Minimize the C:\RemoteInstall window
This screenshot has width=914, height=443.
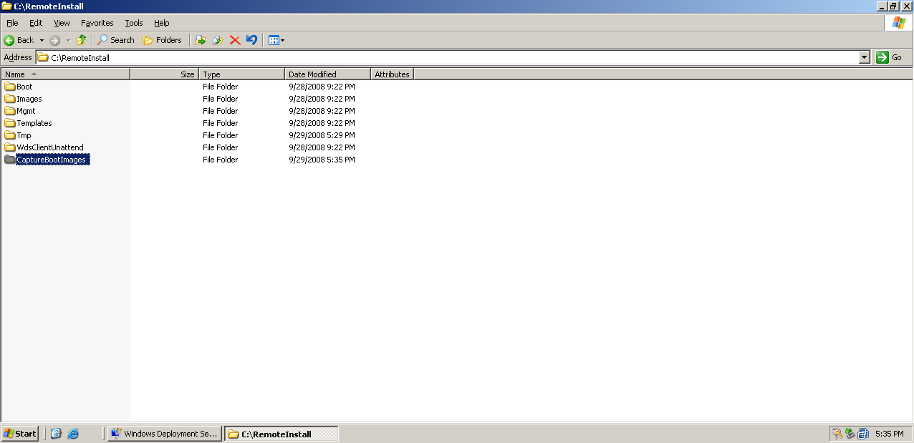click(880, 6)
